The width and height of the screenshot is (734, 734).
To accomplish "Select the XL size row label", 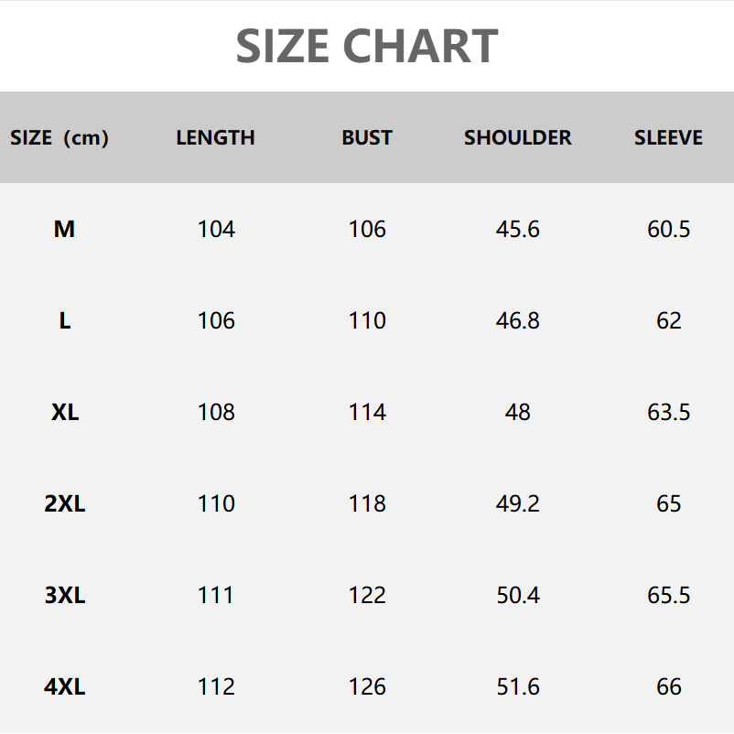I will (x=64, y=412).
